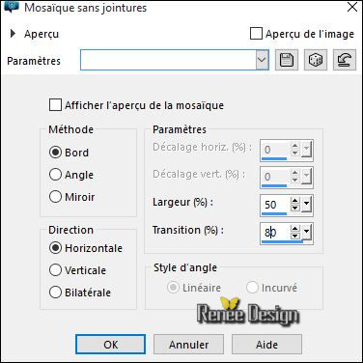Image resolution: width=363 pixels, height=363 pixels.
Task: Open the Paramètres presets dropdown
Action: click(263, 60)
